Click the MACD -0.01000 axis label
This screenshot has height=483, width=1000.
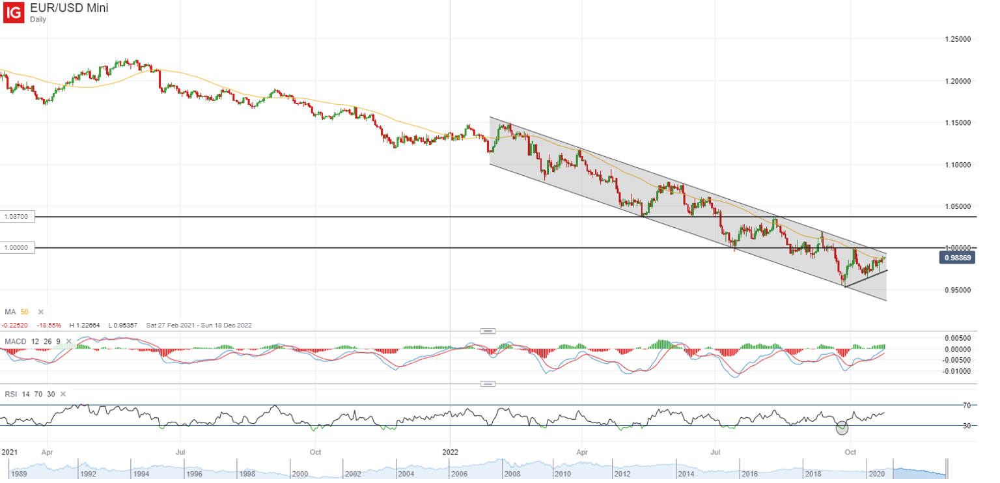click(957, 370)
